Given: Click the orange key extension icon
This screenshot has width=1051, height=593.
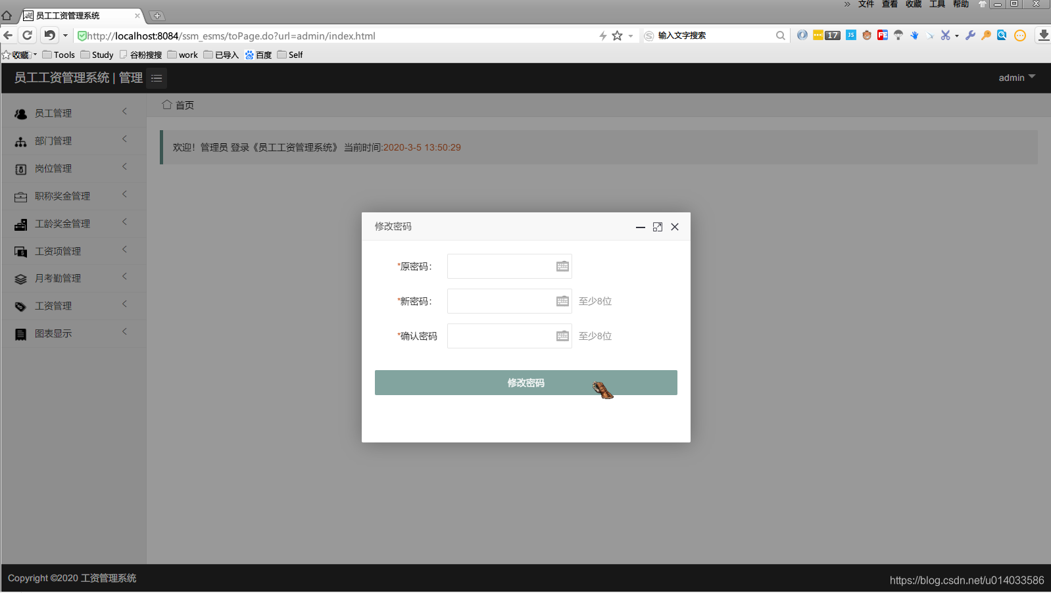Looking at the screenshot, I should pyautogui.click(x=986, y=35).
